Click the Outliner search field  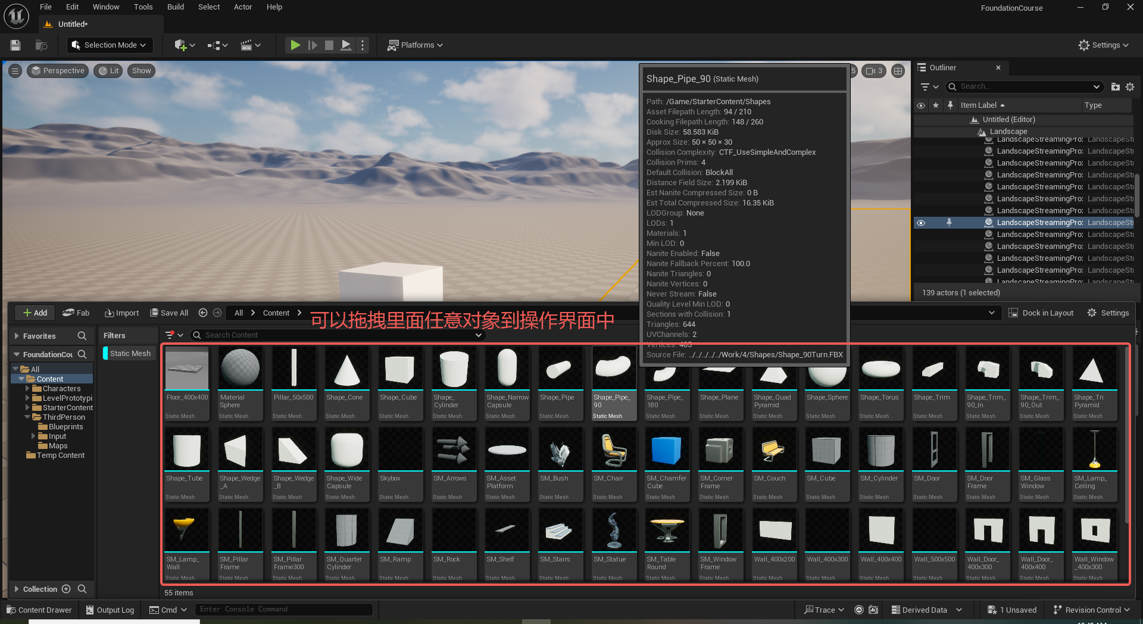coord(1024,87)
